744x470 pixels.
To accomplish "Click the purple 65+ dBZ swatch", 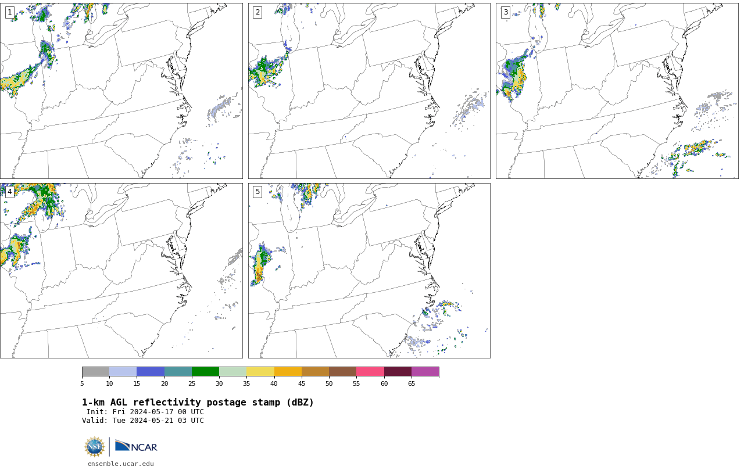I will (425, 372).
